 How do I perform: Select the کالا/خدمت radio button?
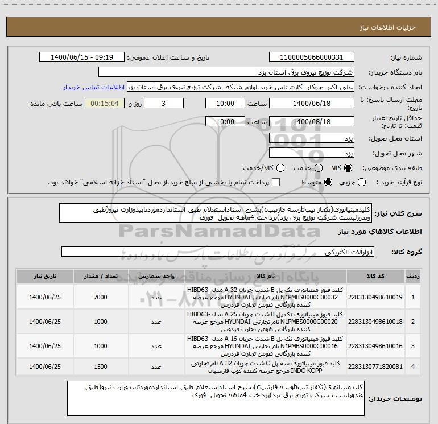280,168
